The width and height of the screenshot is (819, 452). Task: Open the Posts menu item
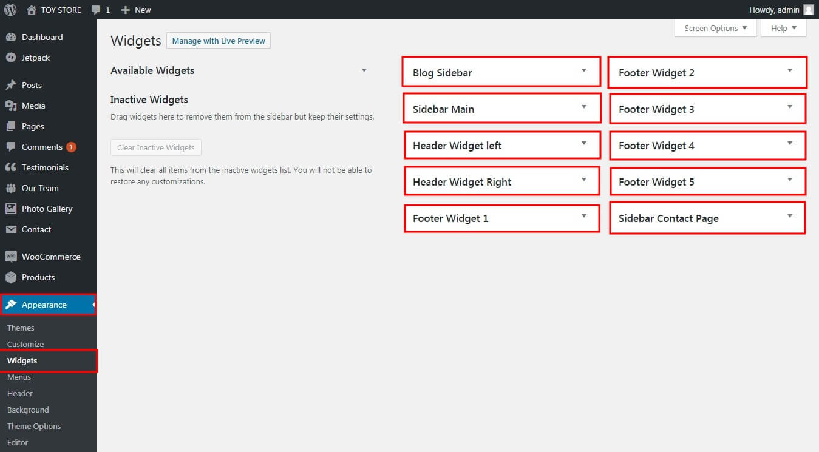click(49, 85)
